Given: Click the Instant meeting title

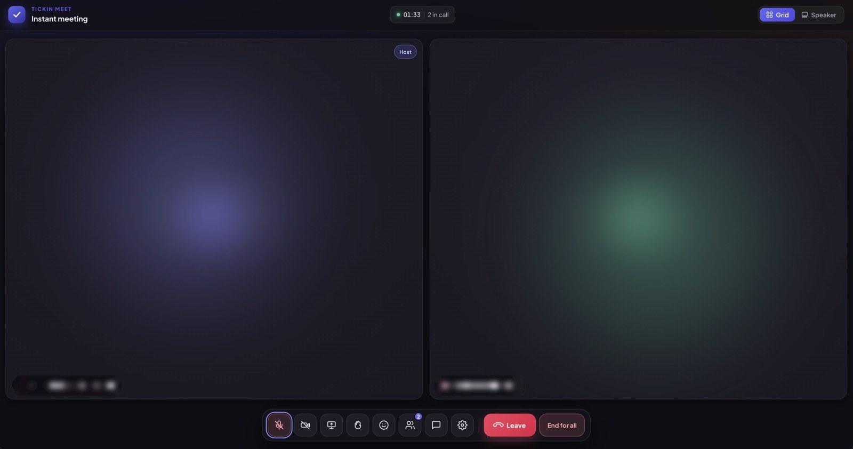Looking at the screenshot, I should [x=59, y=19].
